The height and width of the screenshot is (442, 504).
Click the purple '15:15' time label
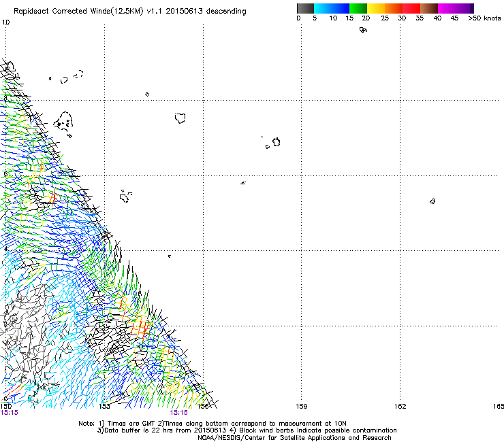click(x=10, y=413)
